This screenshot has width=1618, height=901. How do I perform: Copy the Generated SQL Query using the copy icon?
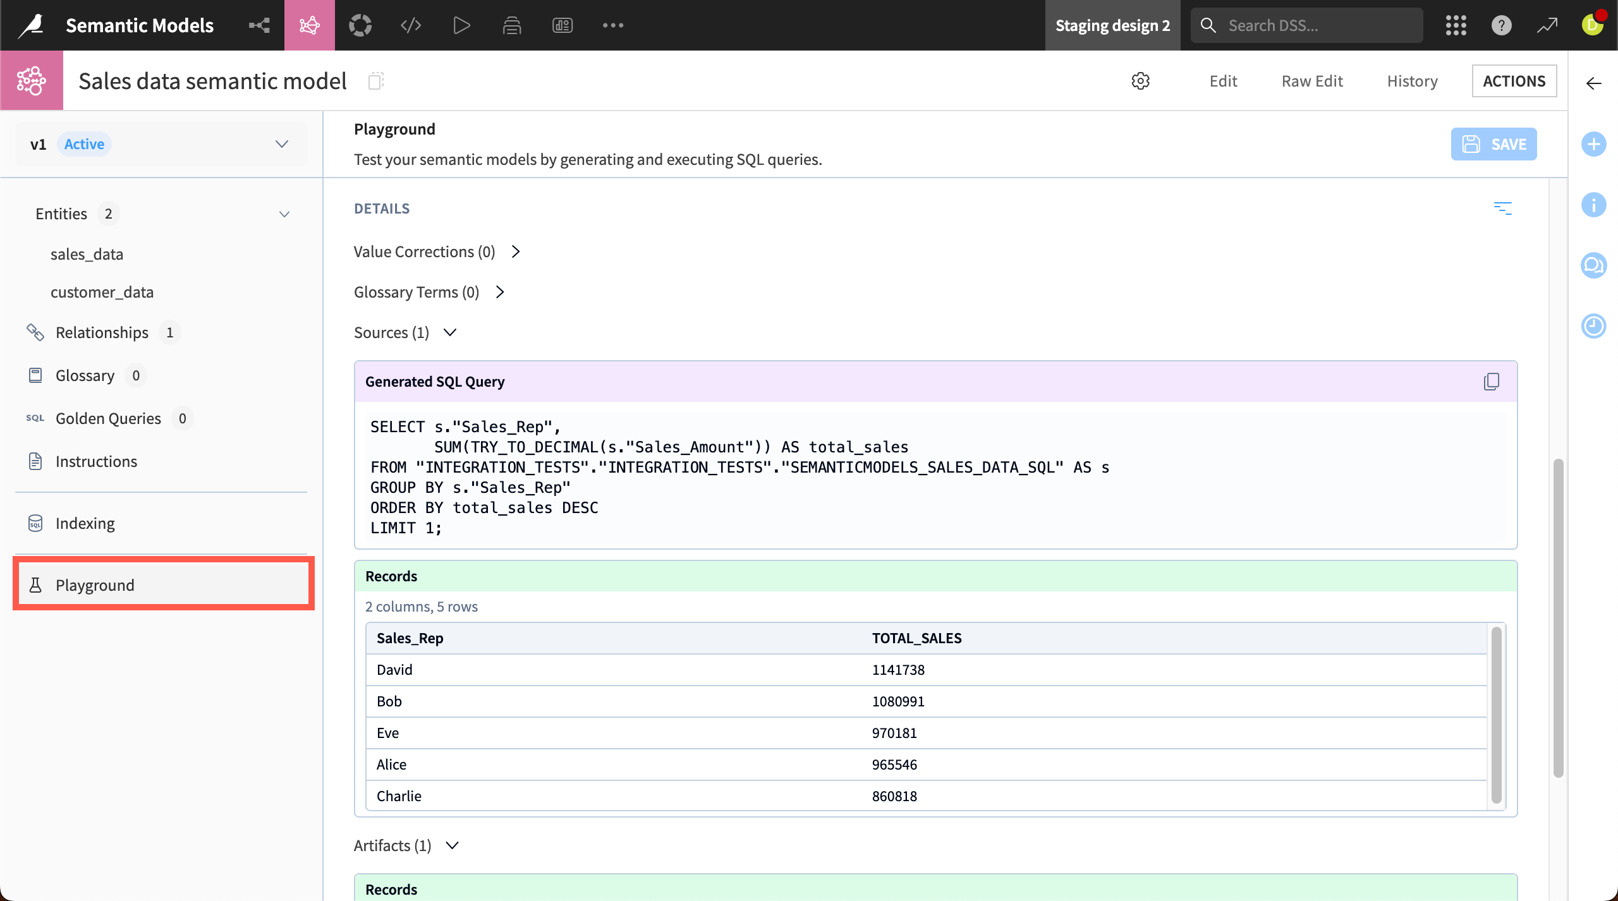tap(1491, 381)
